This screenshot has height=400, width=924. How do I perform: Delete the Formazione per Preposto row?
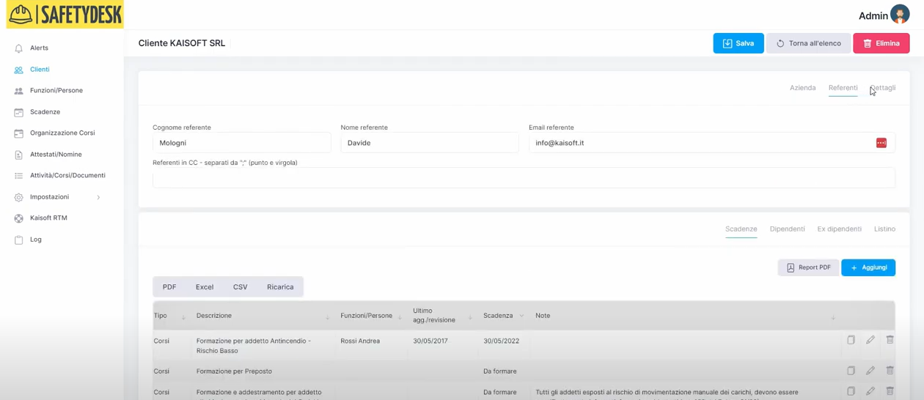pos(890,371)
